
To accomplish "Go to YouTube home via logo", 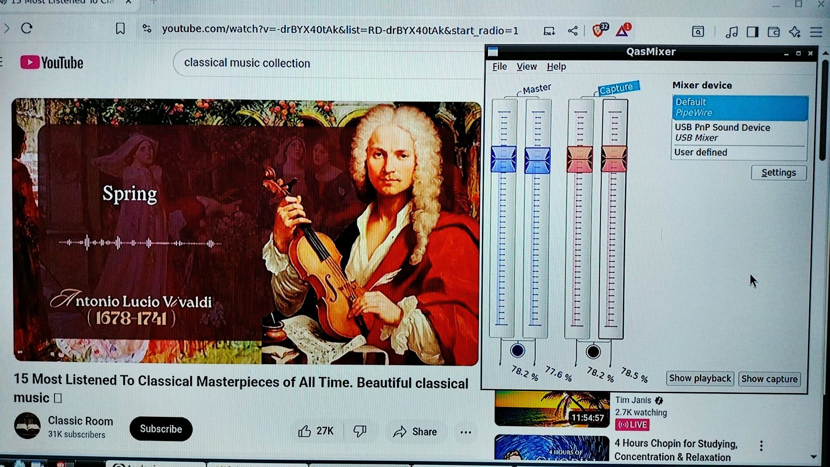I will coord(51,63).
